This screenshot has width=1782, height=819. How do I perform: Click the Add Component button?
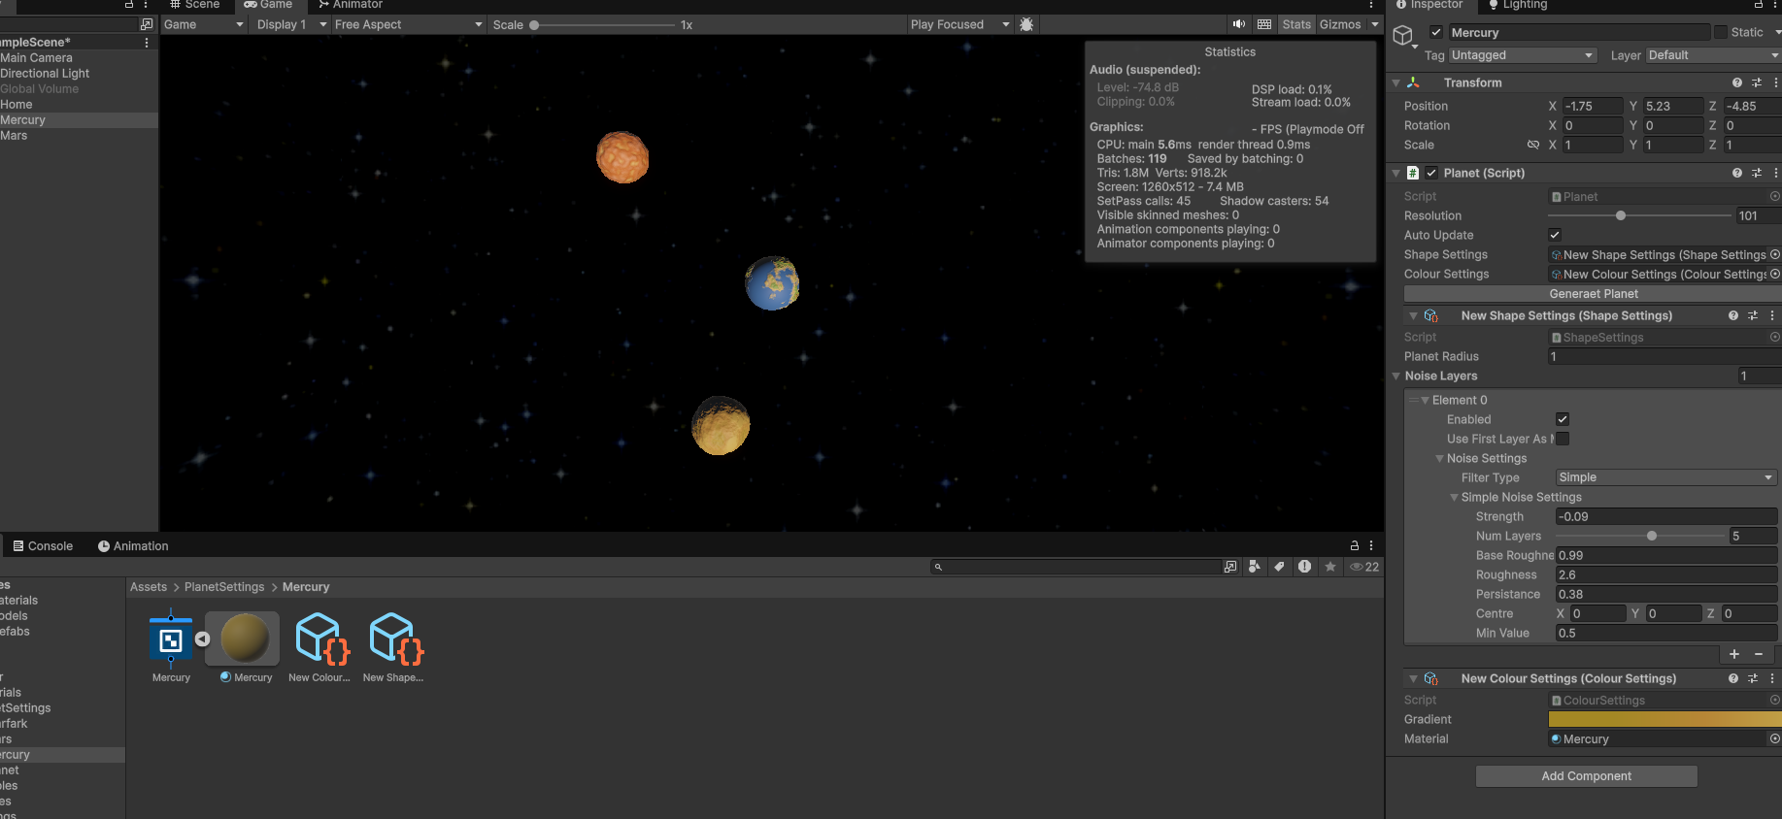[1587, 776]
